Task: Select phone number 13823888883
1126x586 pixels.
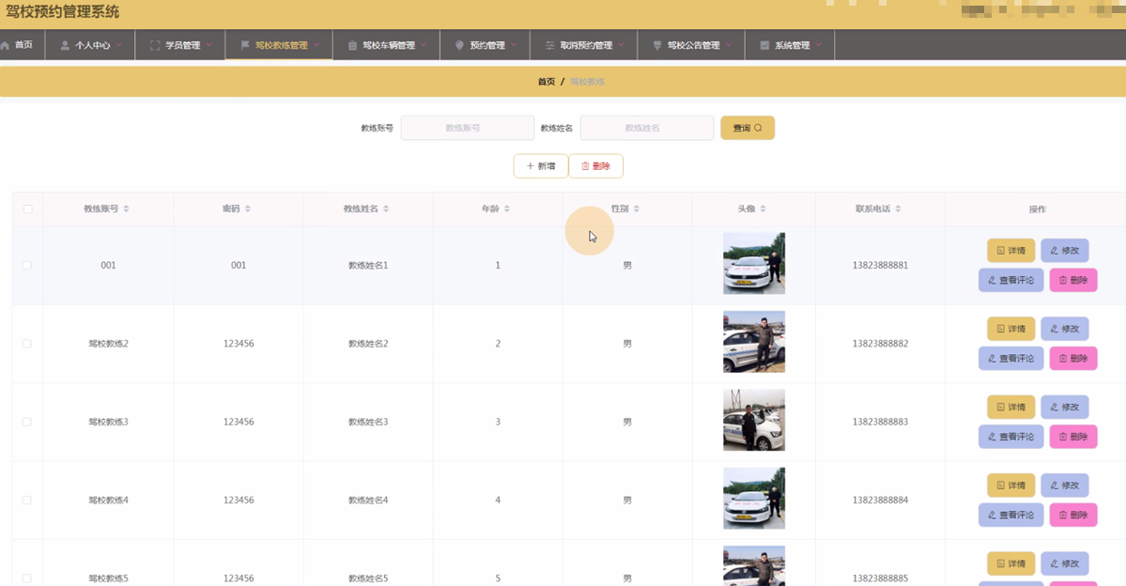Action: click(x=880, y=422)
